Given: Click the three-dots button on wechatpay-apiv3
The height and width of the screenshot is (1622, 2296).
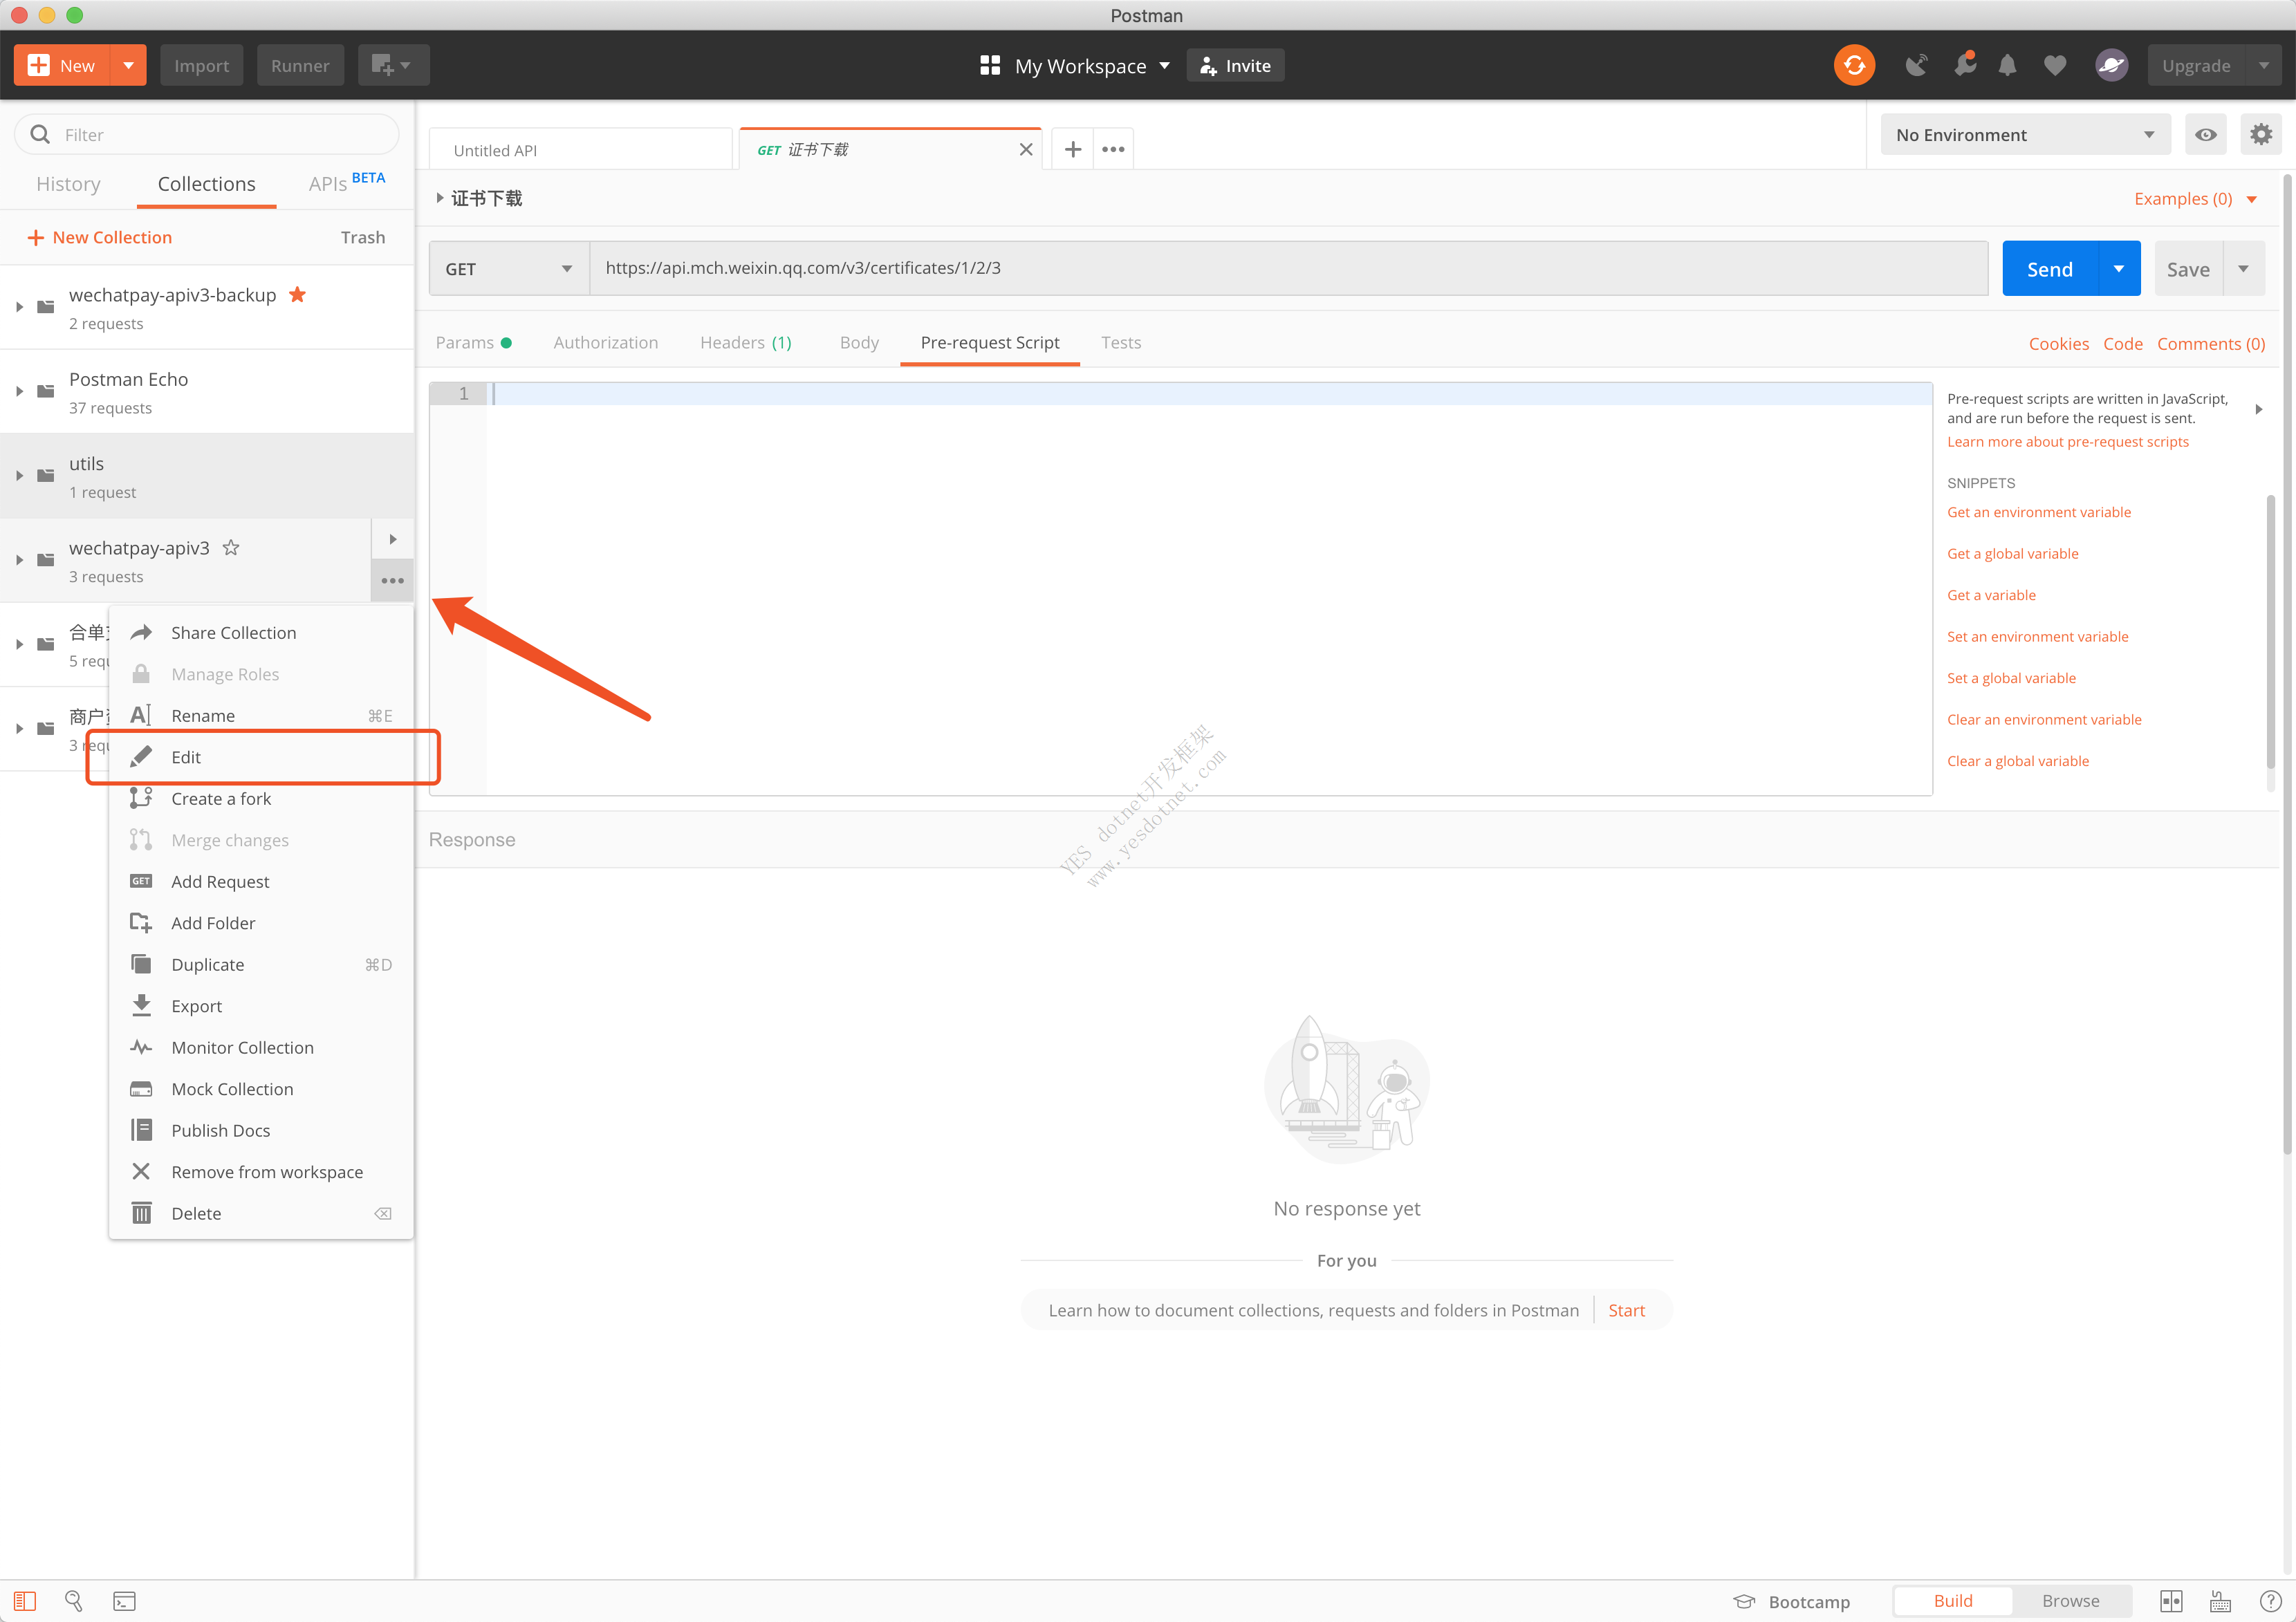Looking at the screenshot, I should pos(392,581).
